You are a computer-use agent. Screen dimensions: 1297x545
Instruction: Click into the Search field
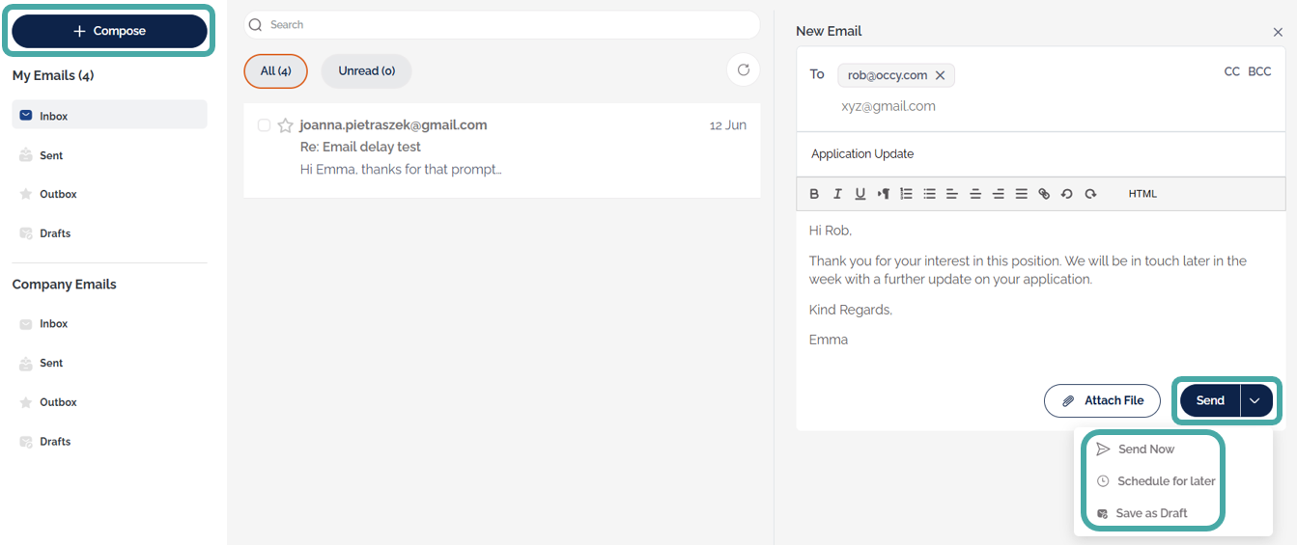coord(502,25)
